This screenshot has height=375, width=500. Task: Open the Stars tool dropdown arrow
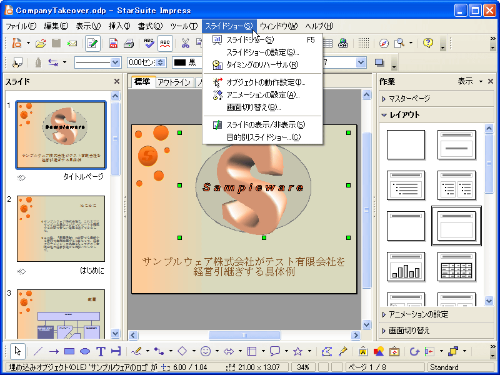309,351
